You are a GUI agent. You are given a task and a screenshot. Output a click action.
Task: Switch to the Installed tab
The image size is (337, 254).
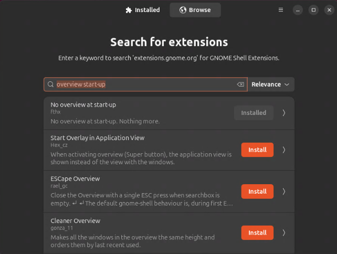pyautogui.click(x=143, y=10)
